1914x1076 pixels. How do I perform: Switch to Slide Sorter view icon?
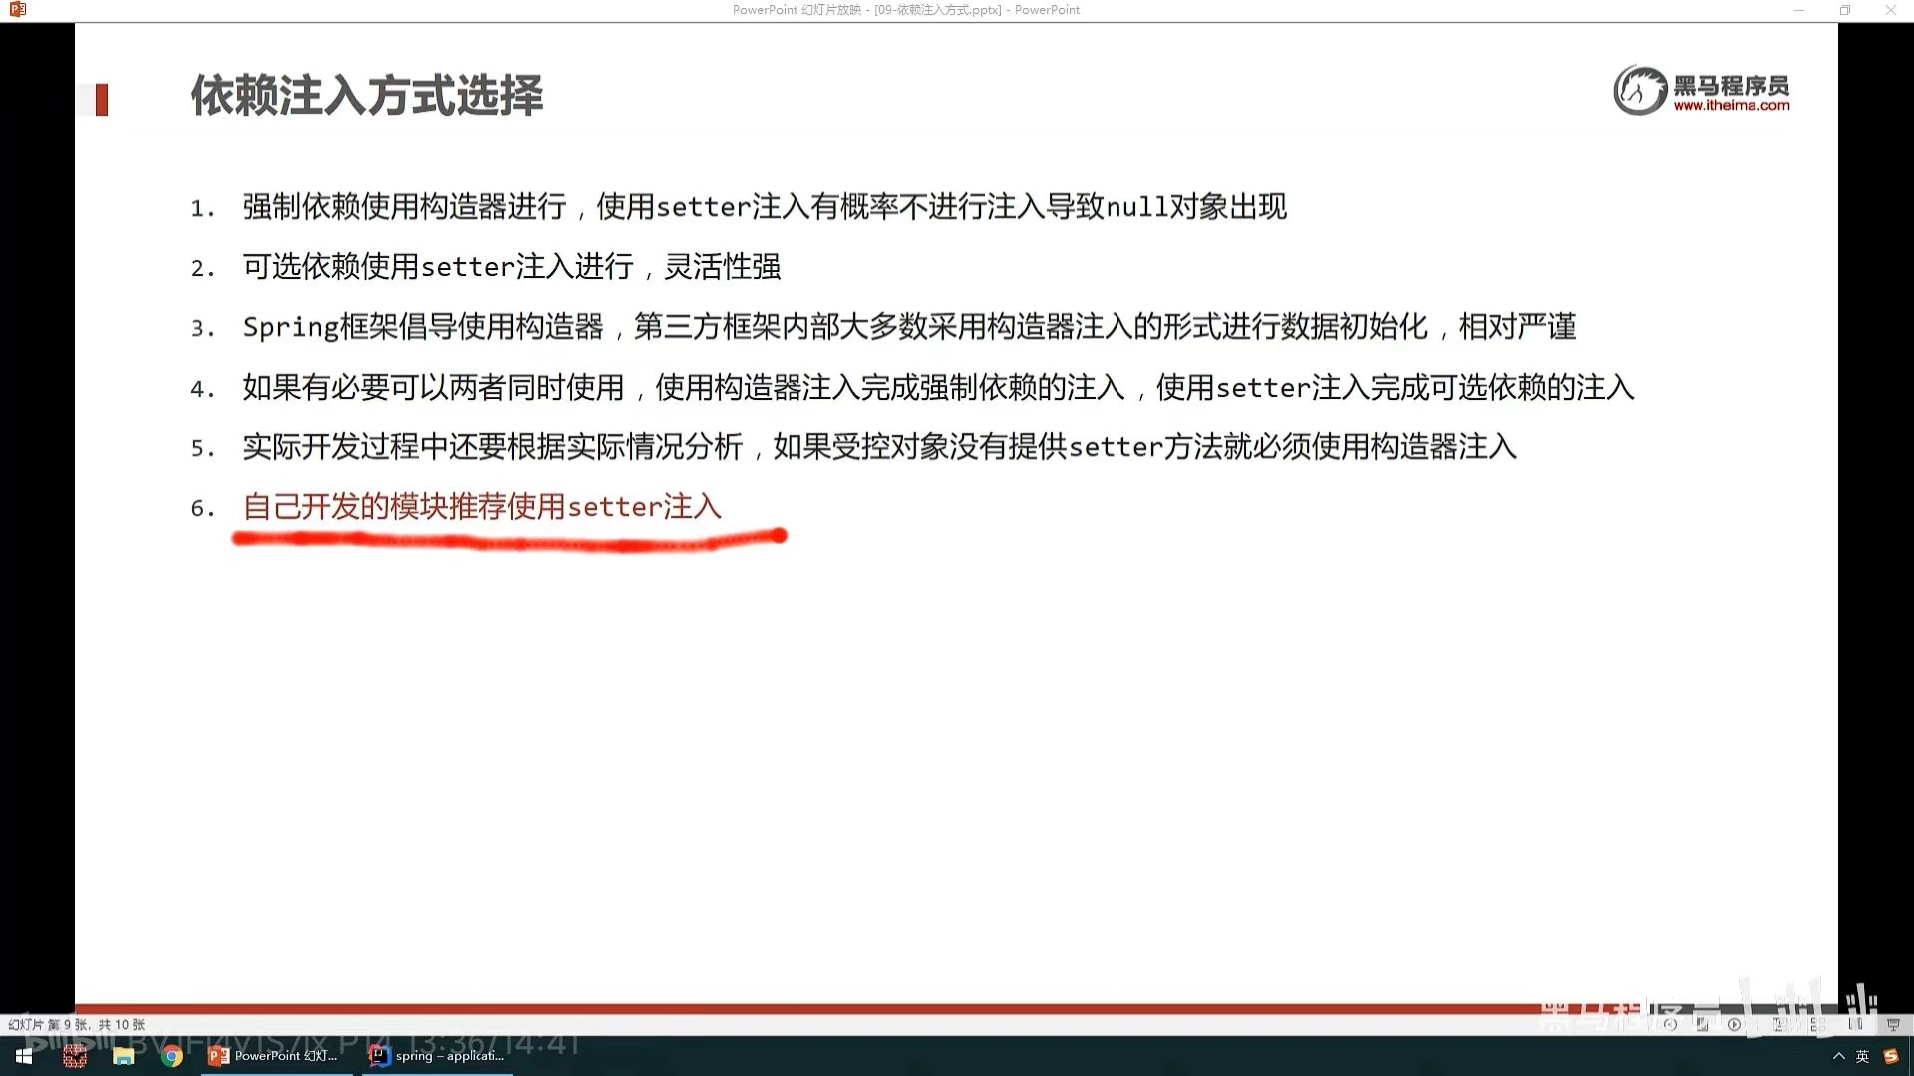tap(1816, 1024)
